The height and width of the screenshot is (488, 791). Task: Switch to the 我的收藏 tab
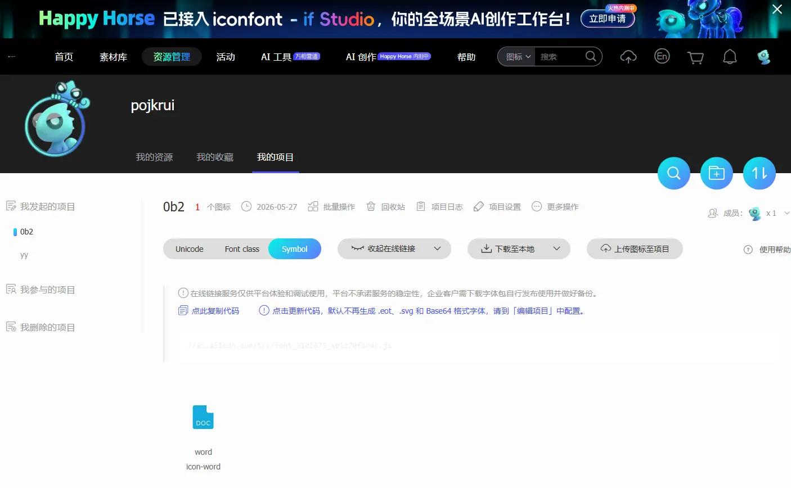(215, 157)
